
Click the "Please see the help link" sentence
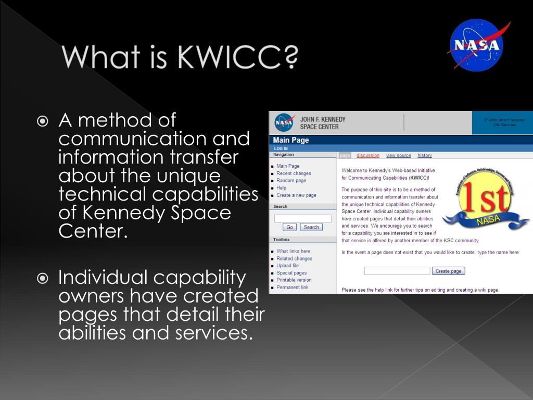point(420,290)
